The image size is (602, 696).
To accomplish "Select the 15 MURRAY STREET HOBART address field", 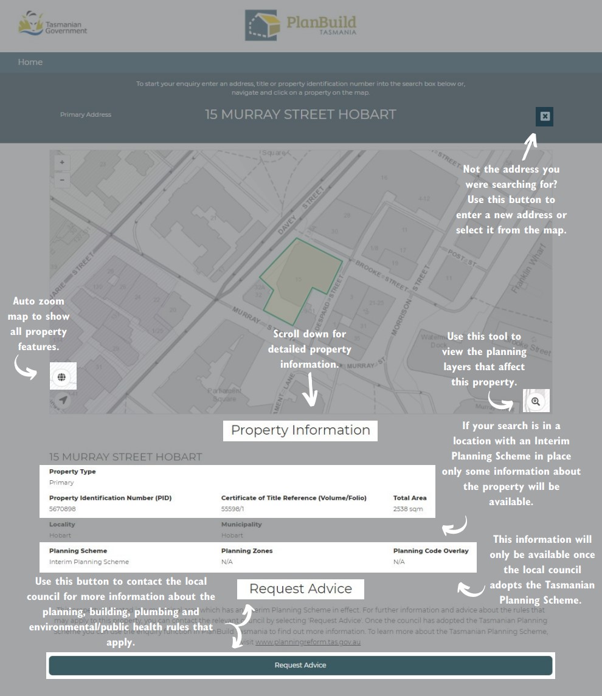I will (300, 114).
